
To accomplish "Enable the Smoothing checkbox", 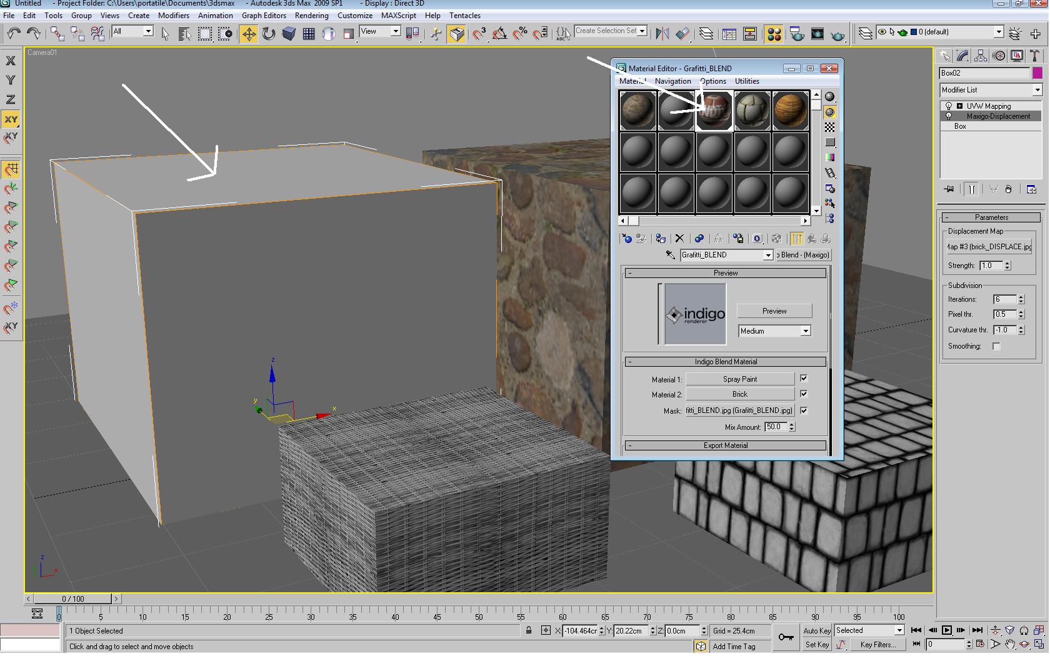I will point(996,346).
